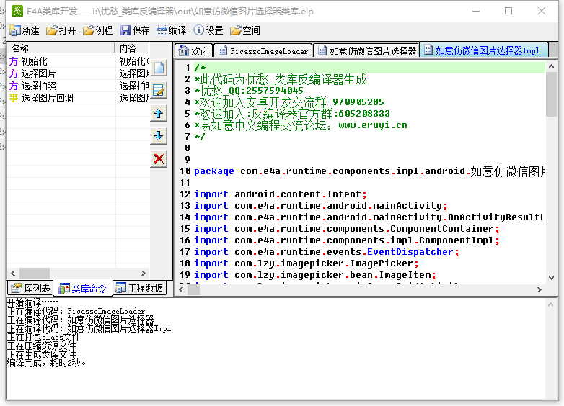564x406 pixels.
Task: Open a file with 打开 toolbar button
Action: click(x=61, y=30)
